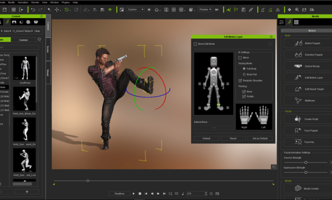Click the Default button

click(x=206, y=138)
